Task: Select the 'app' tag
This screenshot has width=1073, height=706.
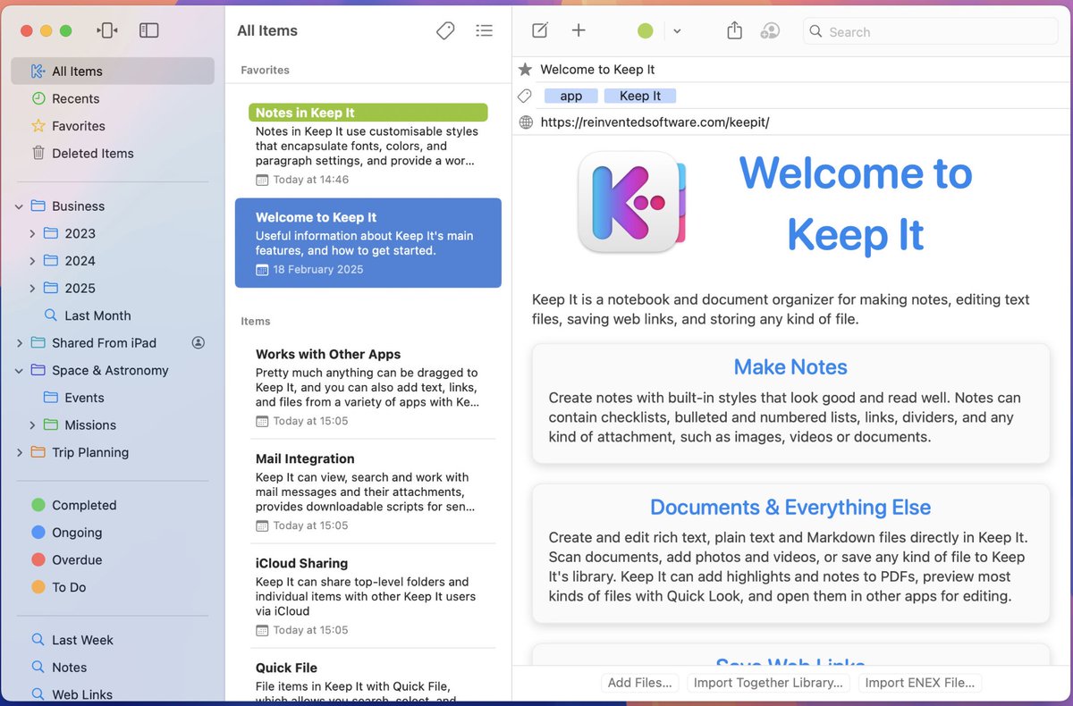Action: (x=570, y=96)
